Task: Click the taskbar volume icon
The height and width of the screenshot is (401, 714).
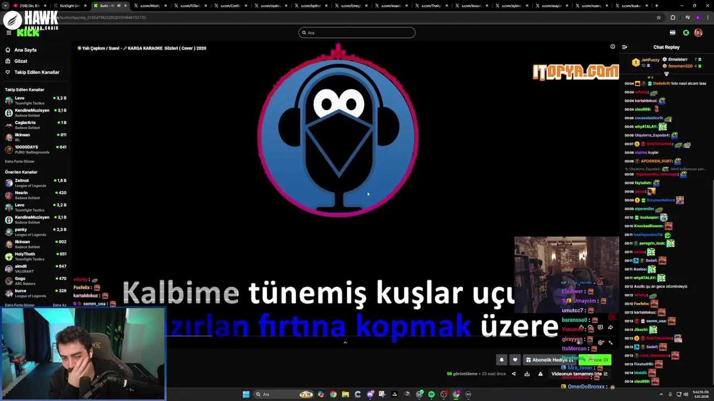Action: (x=686, y=394)
